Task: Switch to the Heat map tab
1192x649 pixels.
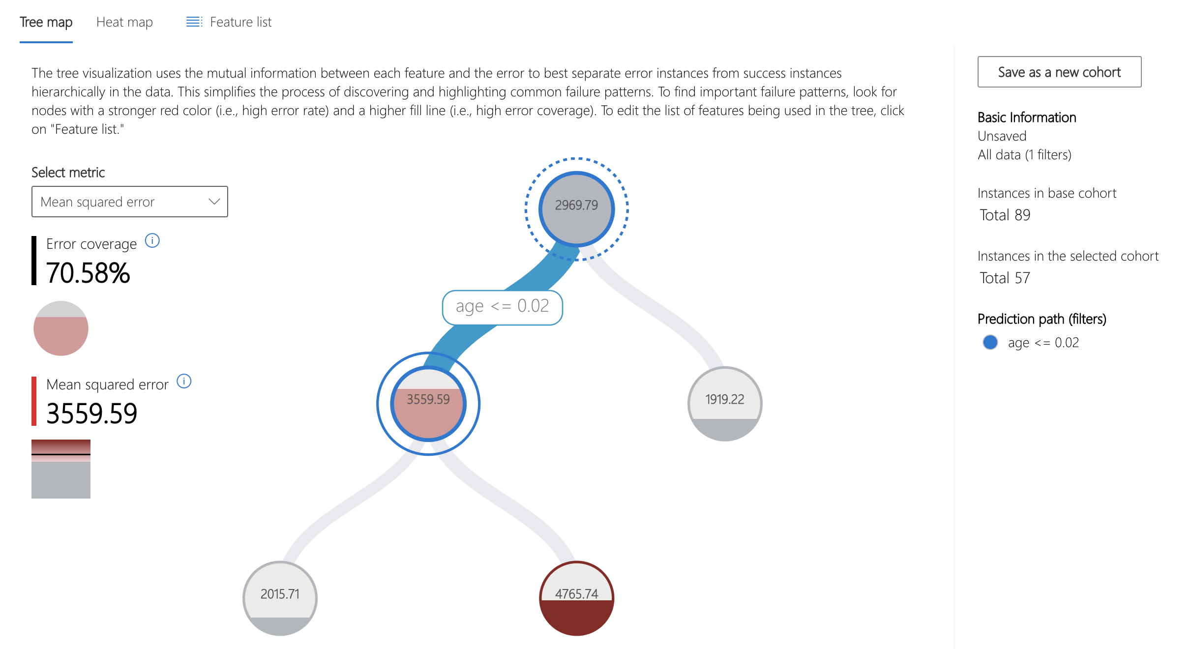Action: coord(123,23)
